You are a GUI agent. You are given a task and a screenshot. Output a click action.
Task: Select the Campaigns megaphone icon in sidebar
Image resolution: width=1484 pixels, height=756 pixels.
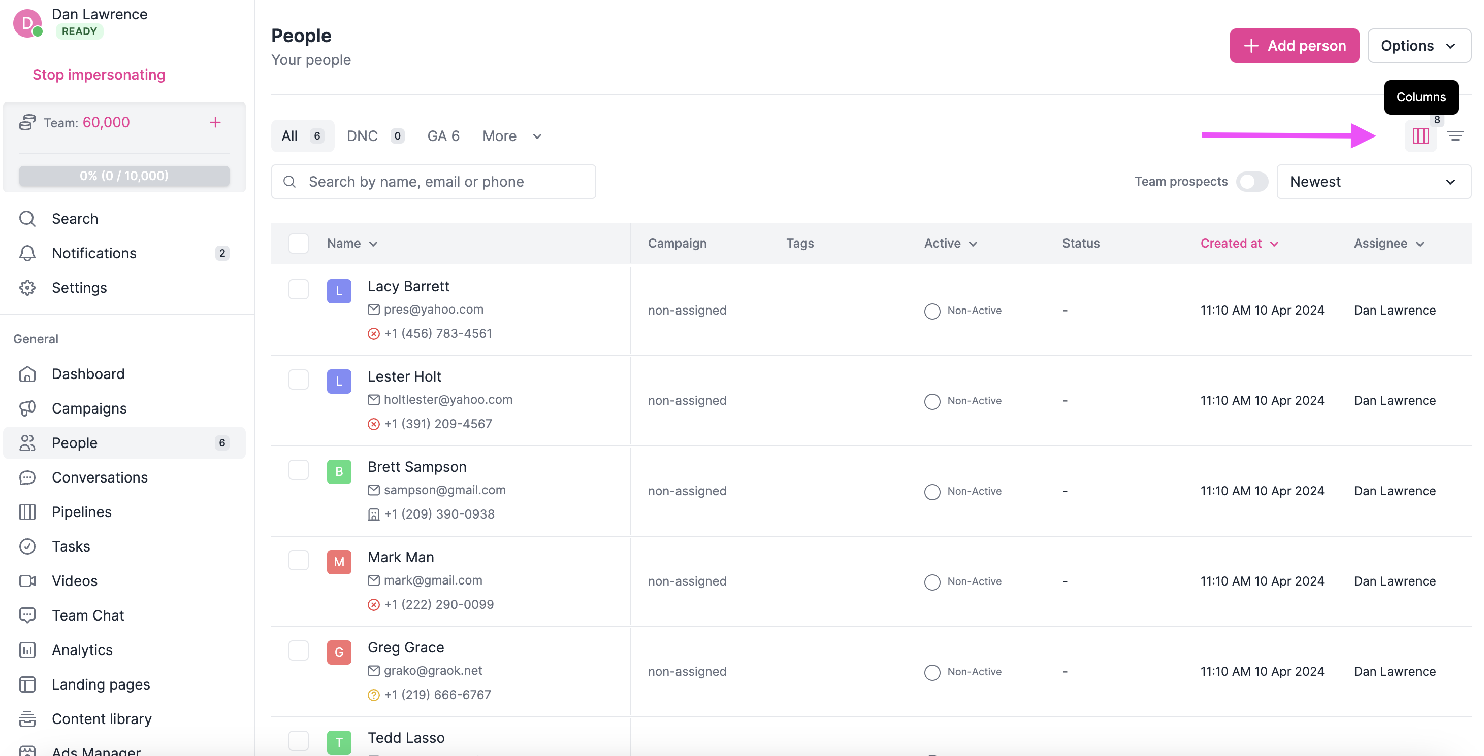click(27, 408)
